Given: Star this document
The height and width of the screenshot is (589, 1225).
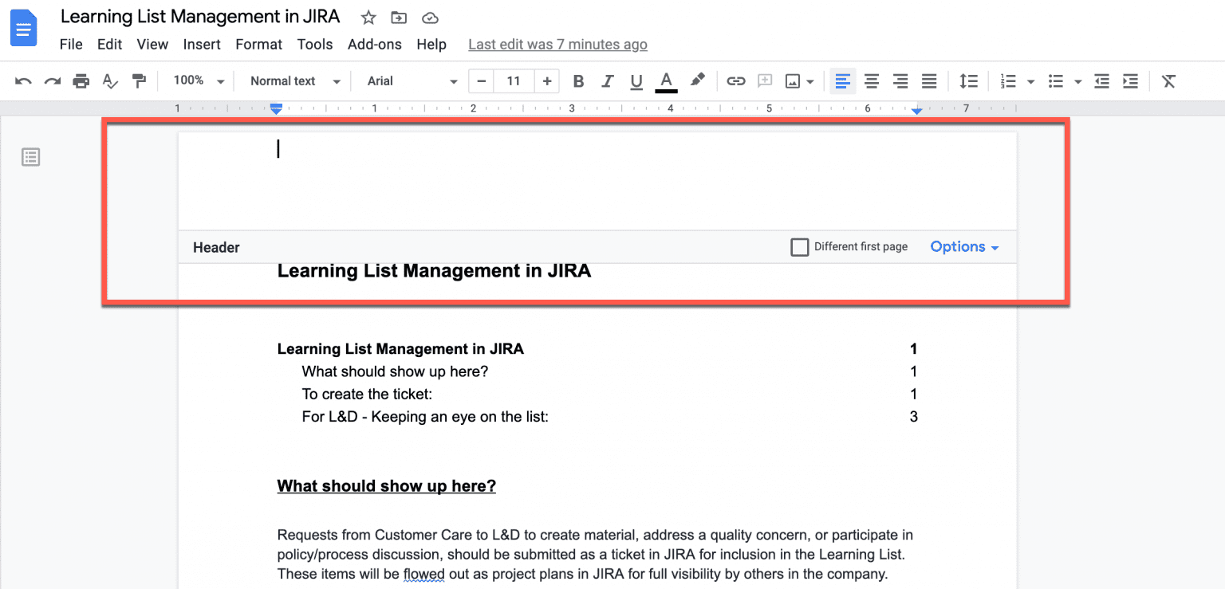Looking at the screenshot, I should [368, 18].
